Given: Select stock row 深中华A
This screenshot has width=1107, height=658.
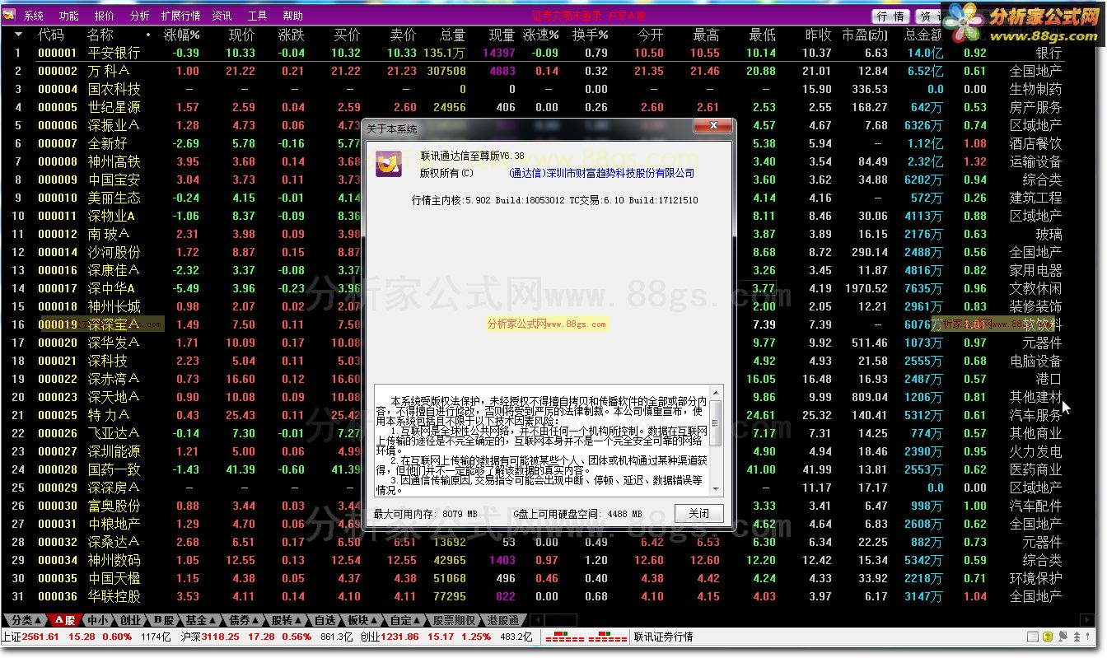Looking at the screenshot, I should 112,288.
